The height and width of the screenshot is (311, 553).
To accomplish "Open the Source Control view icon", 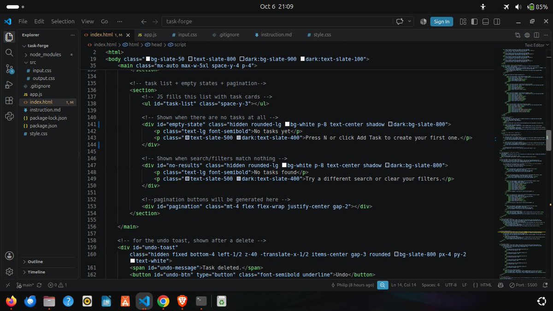I will point(9,69).
